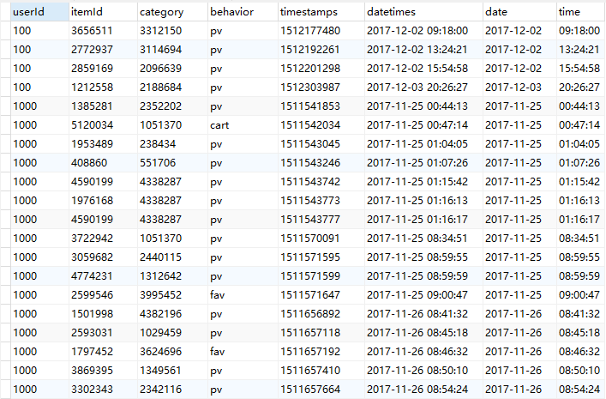This screenshot has height=399, width=606.
Task: Click category cell 238434
Action: 172,144
